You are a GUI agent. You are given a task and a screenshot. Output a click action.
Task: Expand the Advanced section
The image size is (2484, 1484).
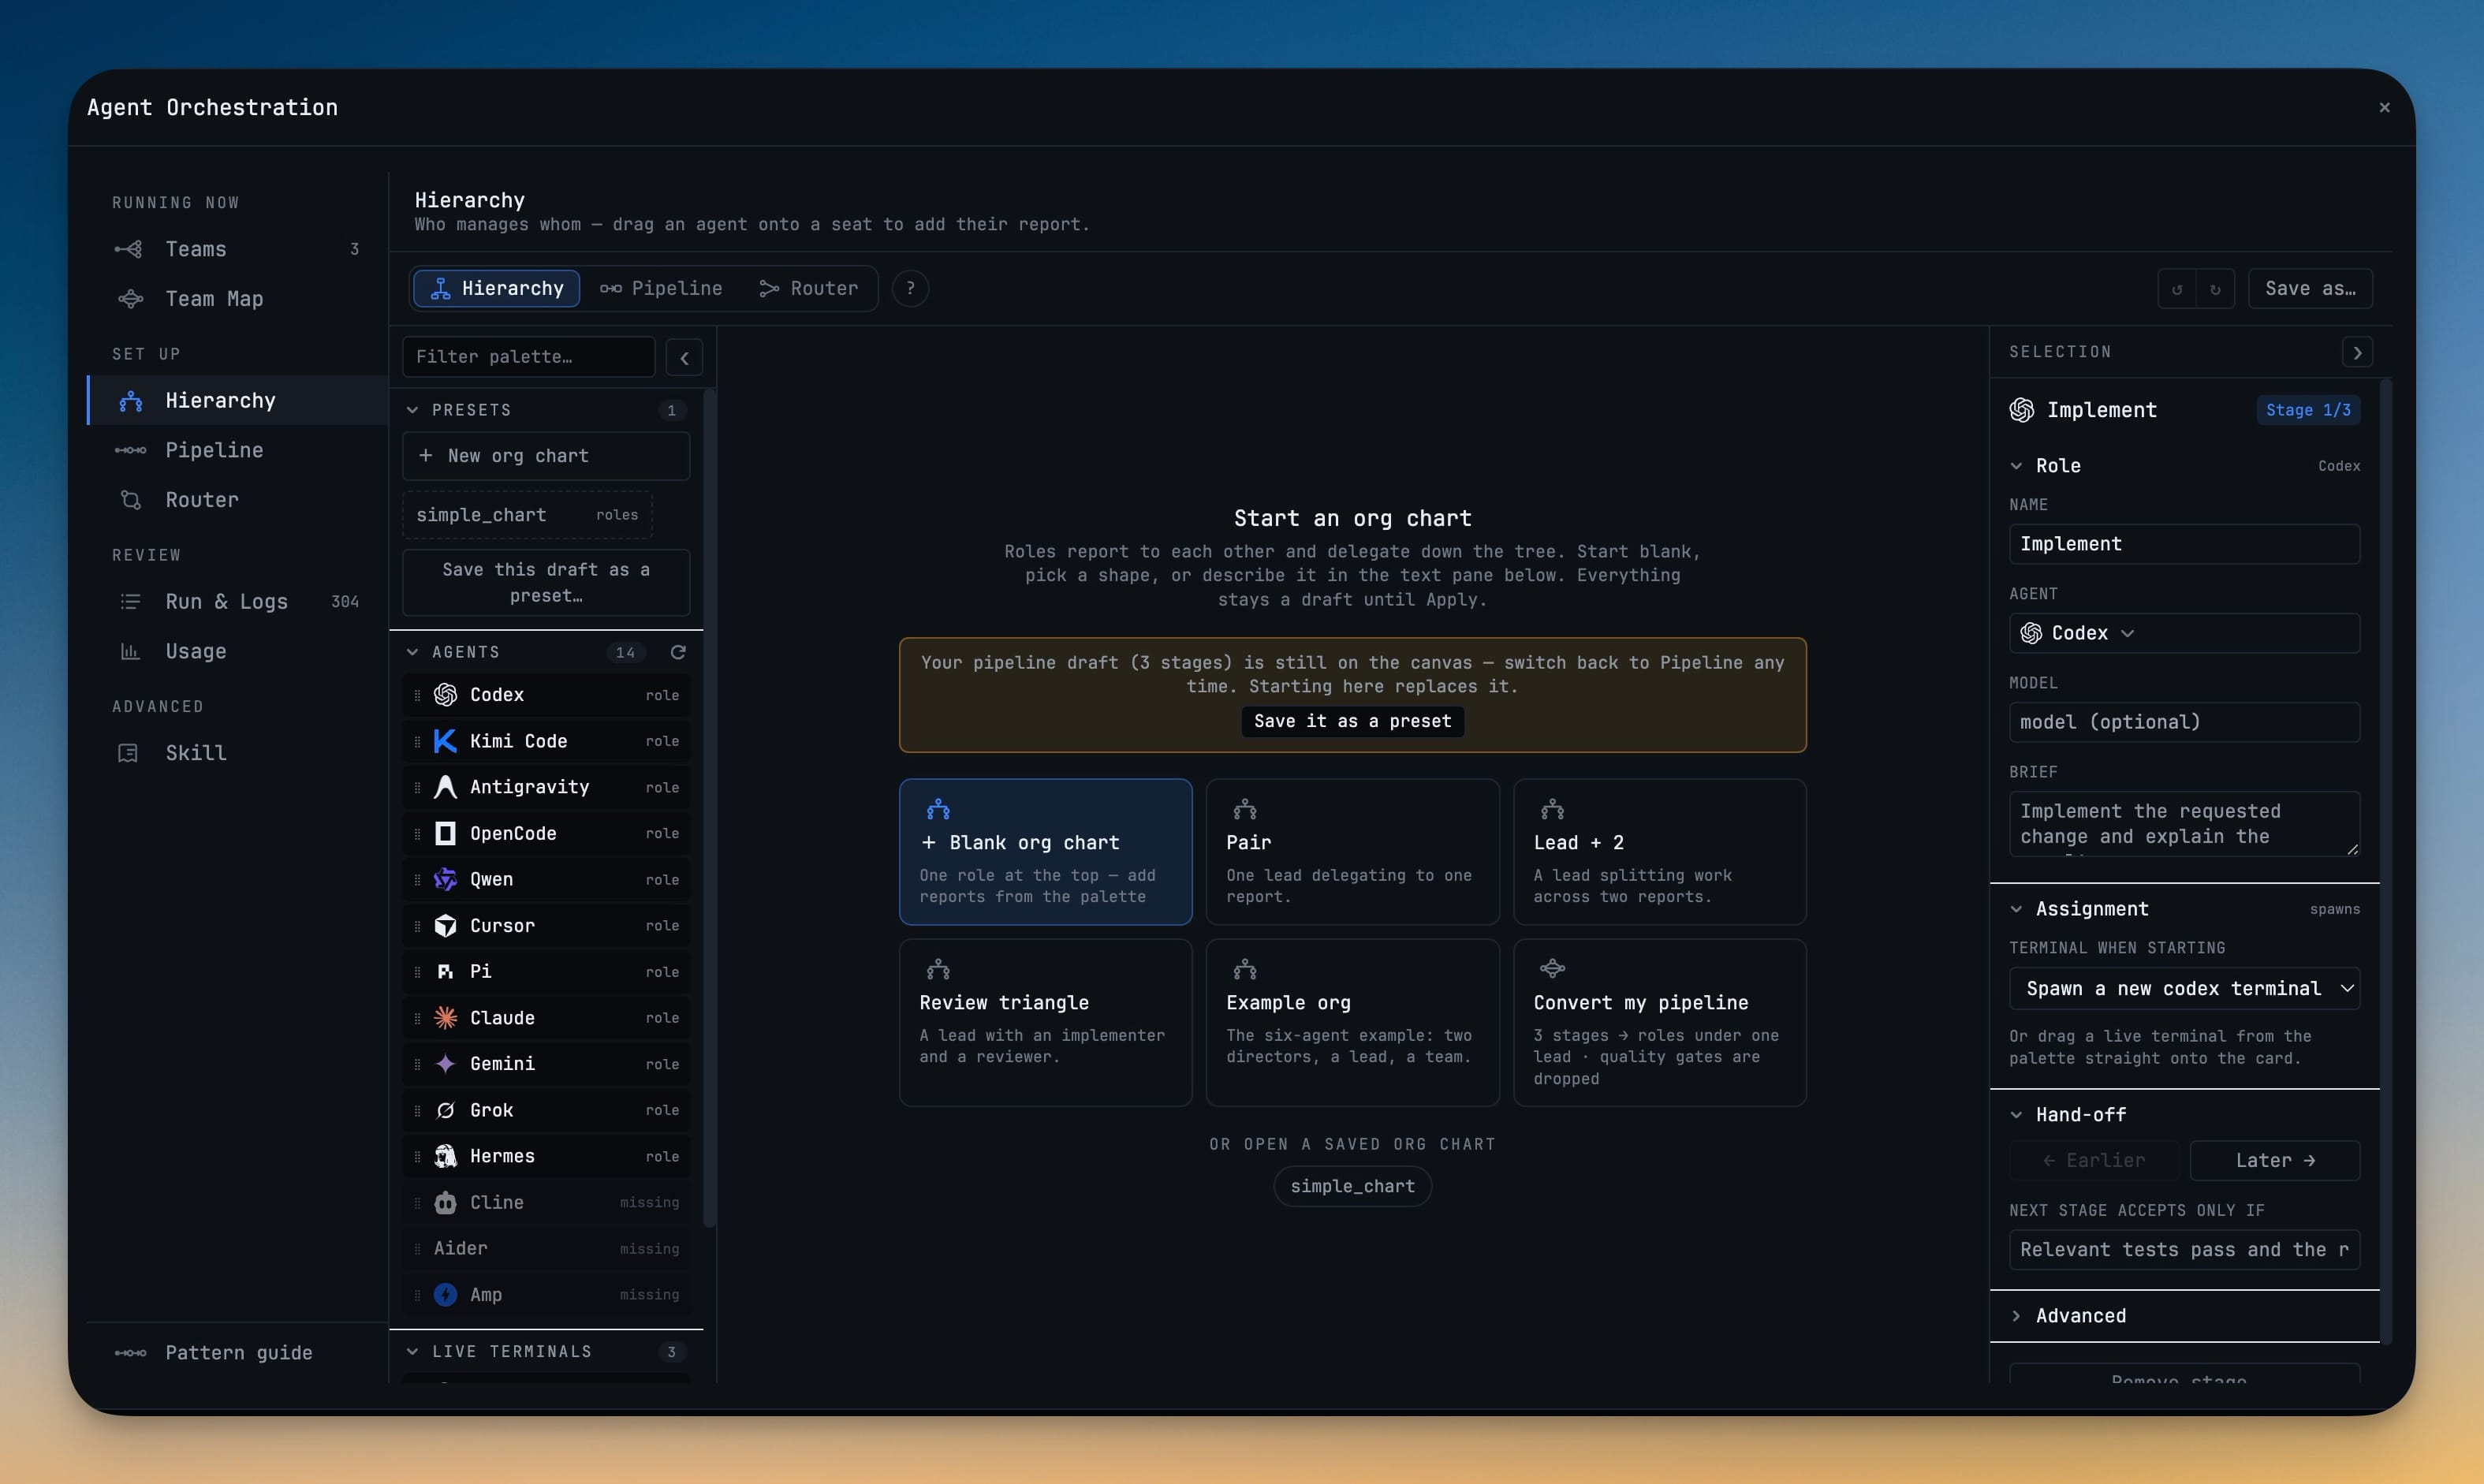point(2016,1316)
